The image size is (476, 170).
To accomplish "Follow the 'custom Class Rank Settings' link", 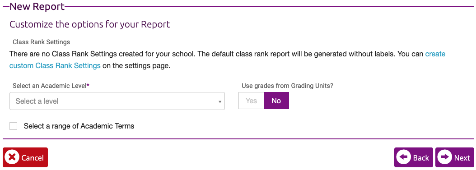I will tap(55, 65).
